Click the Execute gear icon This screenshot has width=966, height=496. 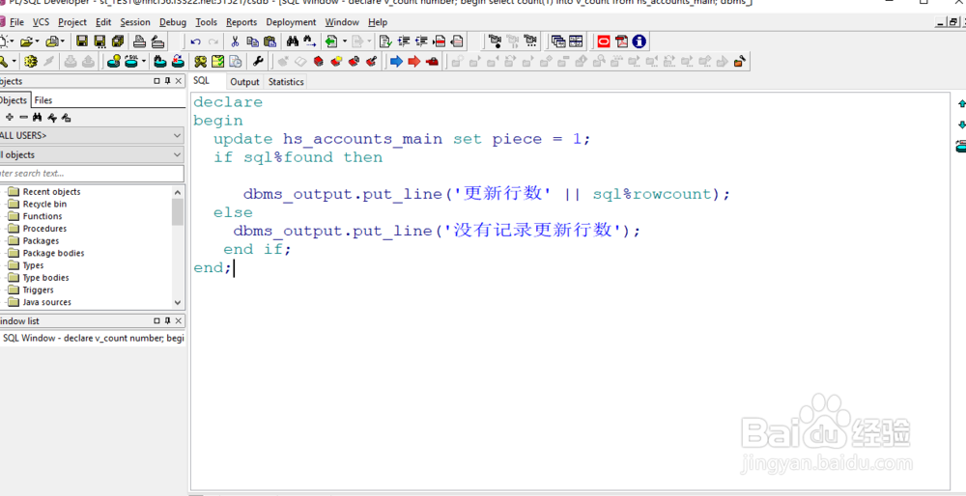click(30, 61)
